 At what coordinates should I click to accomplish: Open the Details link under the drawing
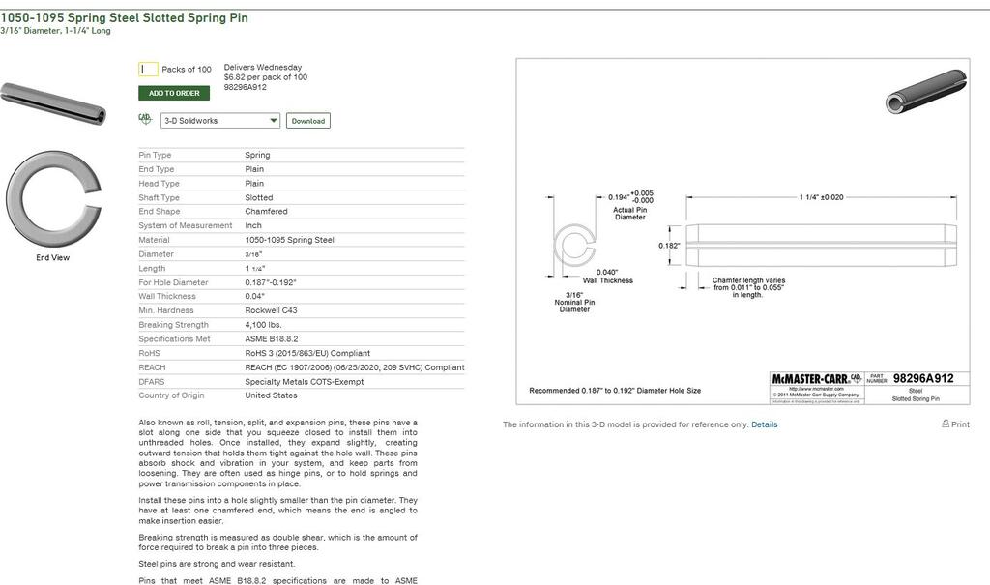tap(764, 424)
